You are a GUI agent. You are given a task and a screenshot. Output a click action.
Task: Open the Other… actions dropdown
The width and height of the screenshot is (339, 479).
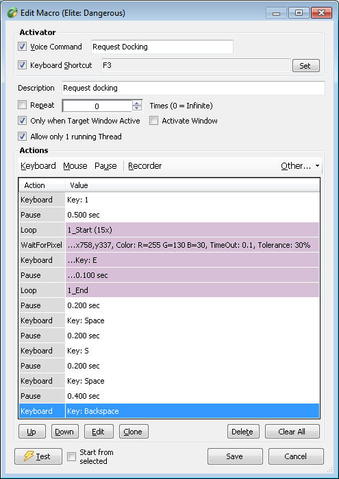(300, 166)
